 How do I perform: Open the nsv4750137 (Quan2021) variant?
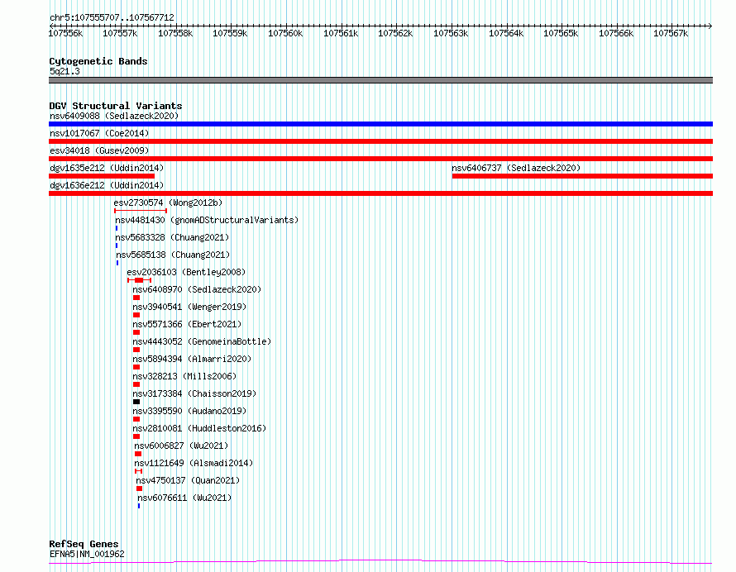click(188, 480)
